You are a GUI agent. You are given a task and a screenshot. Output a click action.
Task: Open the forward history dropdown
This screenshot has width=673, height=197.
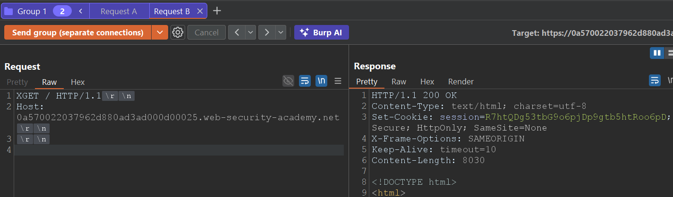point(281,33)
